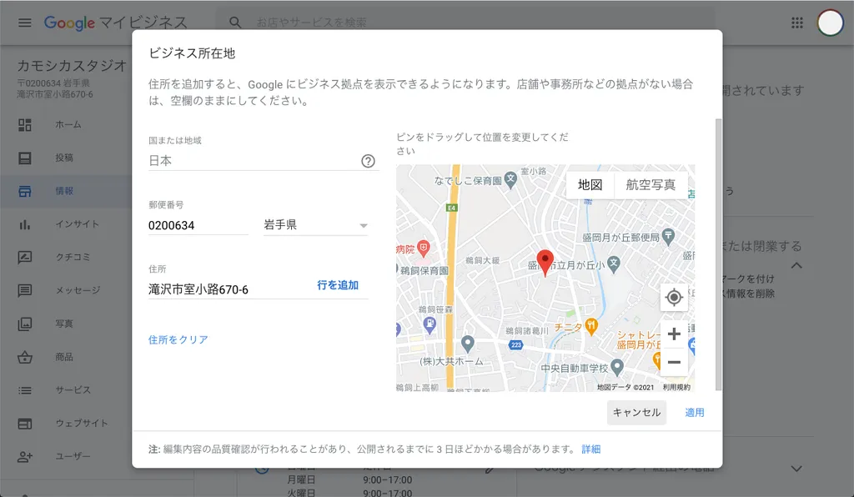Open the 詳細 details link

(x=591, y=449)
